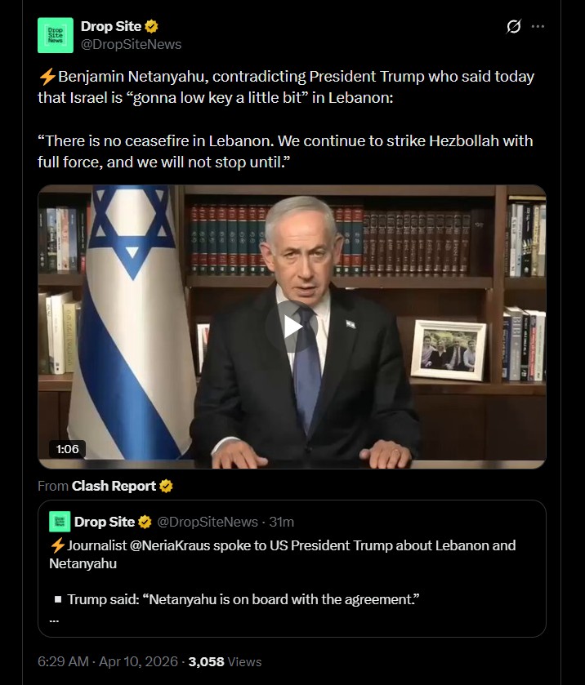Open the Clash Report source link

pos(114,487)
